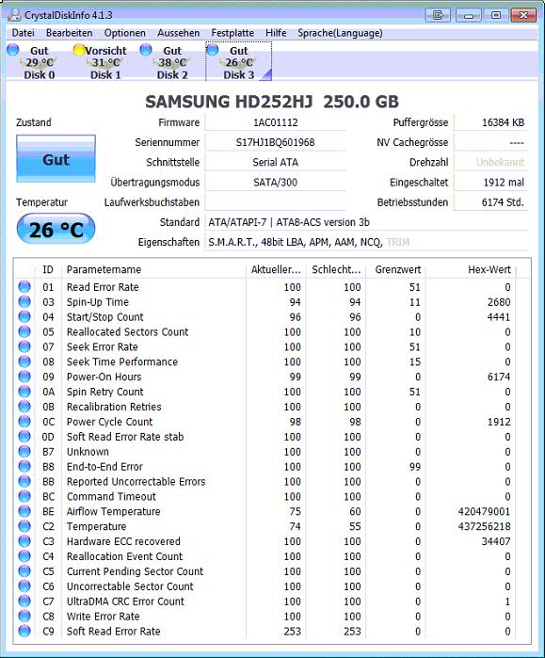Click the blue status icon of Disk 0
Viewport: 545px width, 658px height.
click(x=13, y=50)
